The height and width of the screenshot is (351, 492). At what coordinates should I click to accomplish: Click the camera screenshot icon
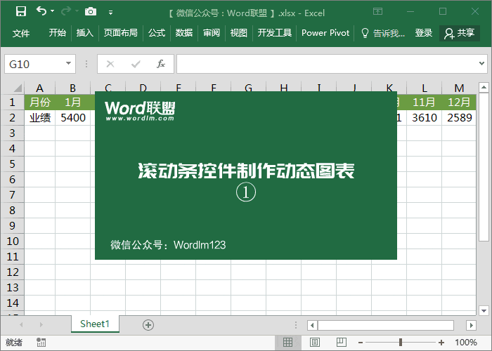91,12
